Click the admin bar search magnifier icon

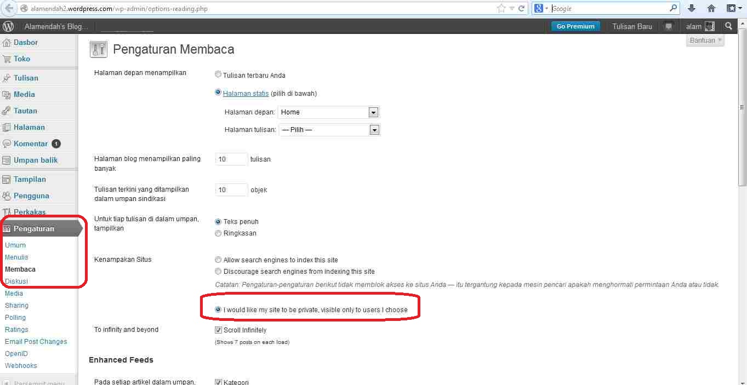[728, 26]
